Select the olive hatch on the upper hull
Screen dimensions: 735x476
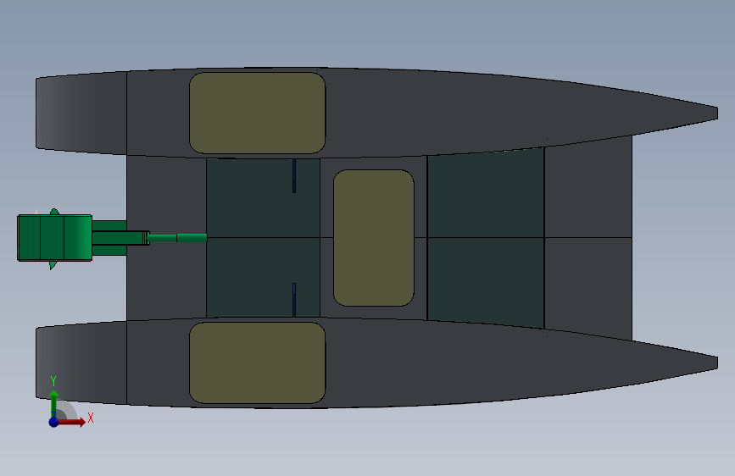tap(258, 113)
